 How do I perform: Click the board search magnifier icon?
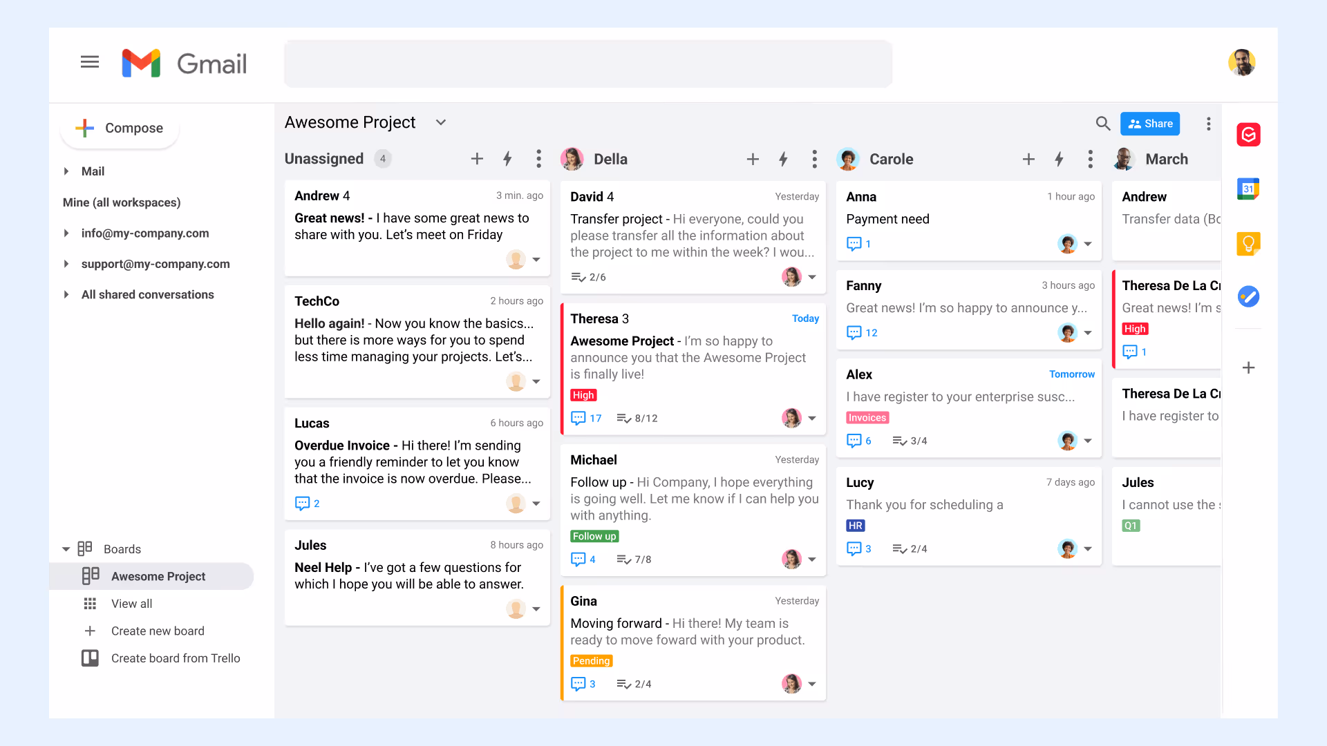1102,124
